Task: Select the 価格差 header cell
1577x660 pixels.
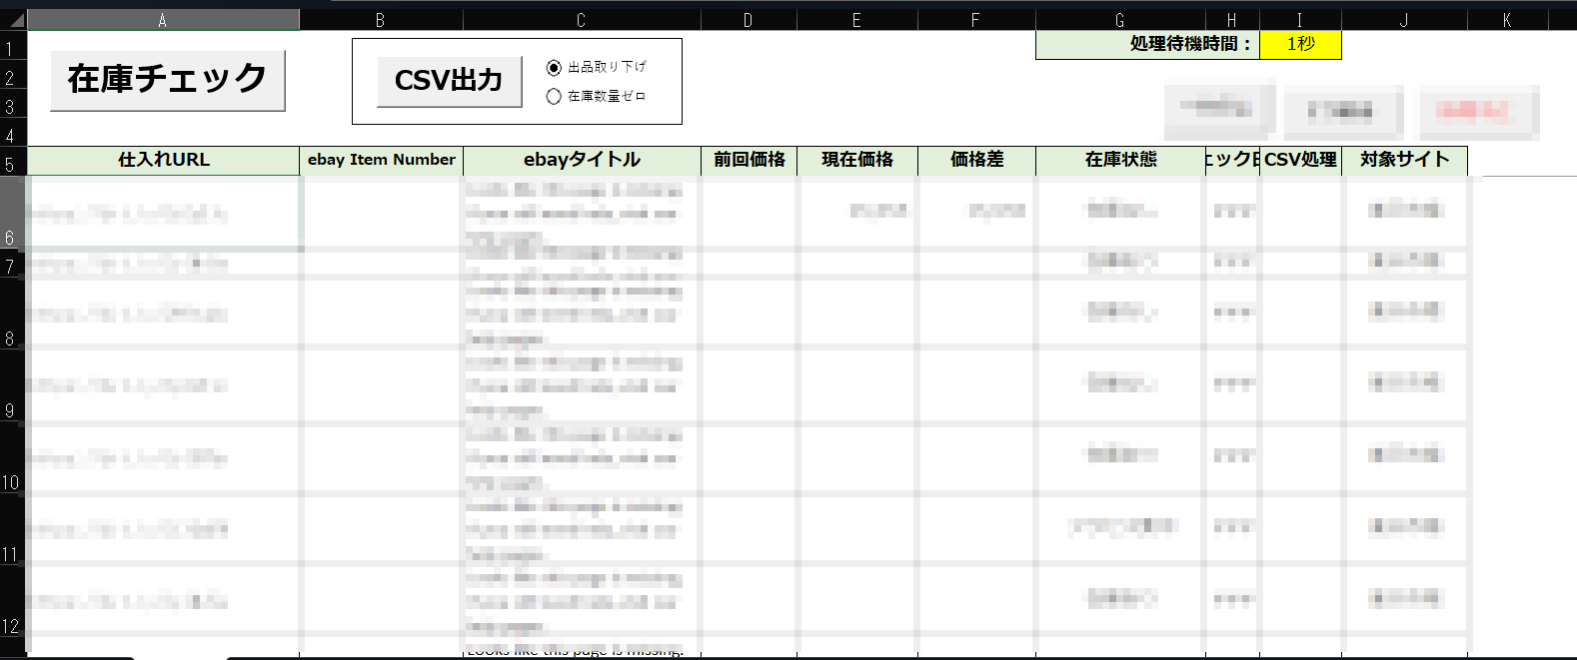Action: coord(976,161)
